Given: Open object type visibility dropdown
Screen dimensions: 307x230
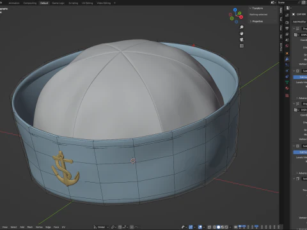Looking at the screenshot, I should (x=184, y=227).
